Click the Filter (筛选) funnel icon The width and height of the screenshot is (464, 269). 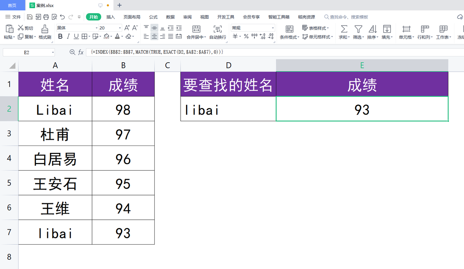pyautogui.click(x=358, y=29)
